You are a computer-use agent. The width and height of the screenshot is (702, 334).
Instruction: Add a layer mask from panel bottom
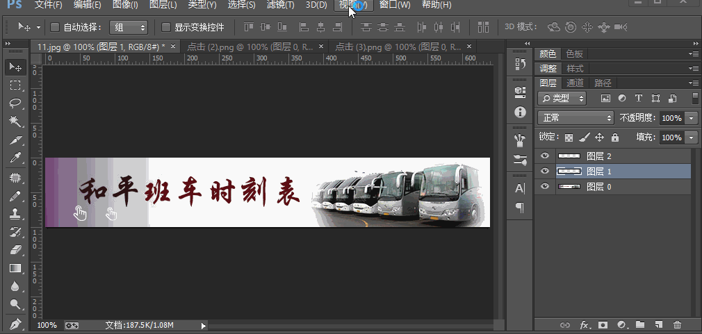coord(603,324)
